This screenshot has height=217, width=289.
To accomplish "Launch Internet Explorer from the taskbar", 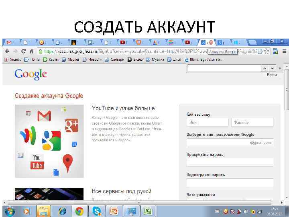I will coord(63,211).
